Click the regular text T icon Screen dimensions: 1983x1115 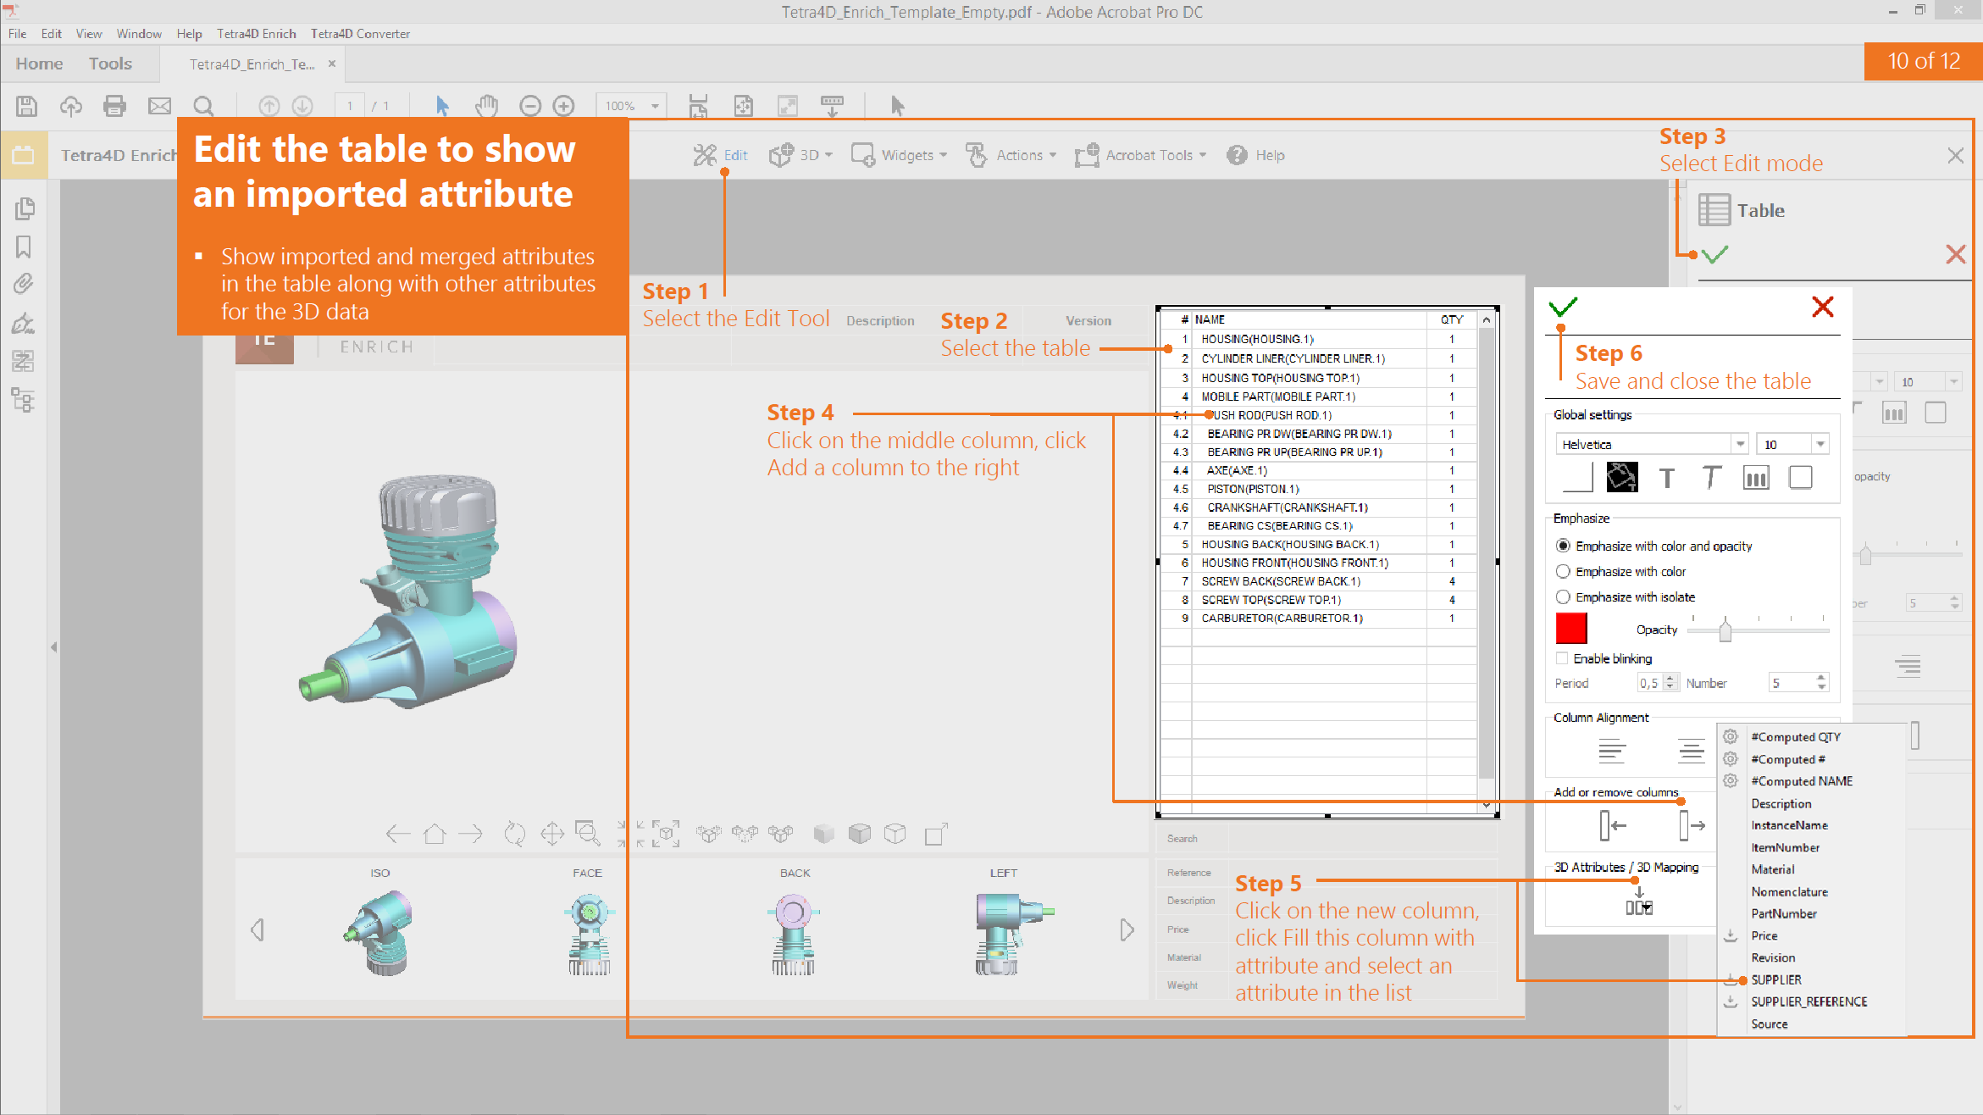tap(1666, 478)
